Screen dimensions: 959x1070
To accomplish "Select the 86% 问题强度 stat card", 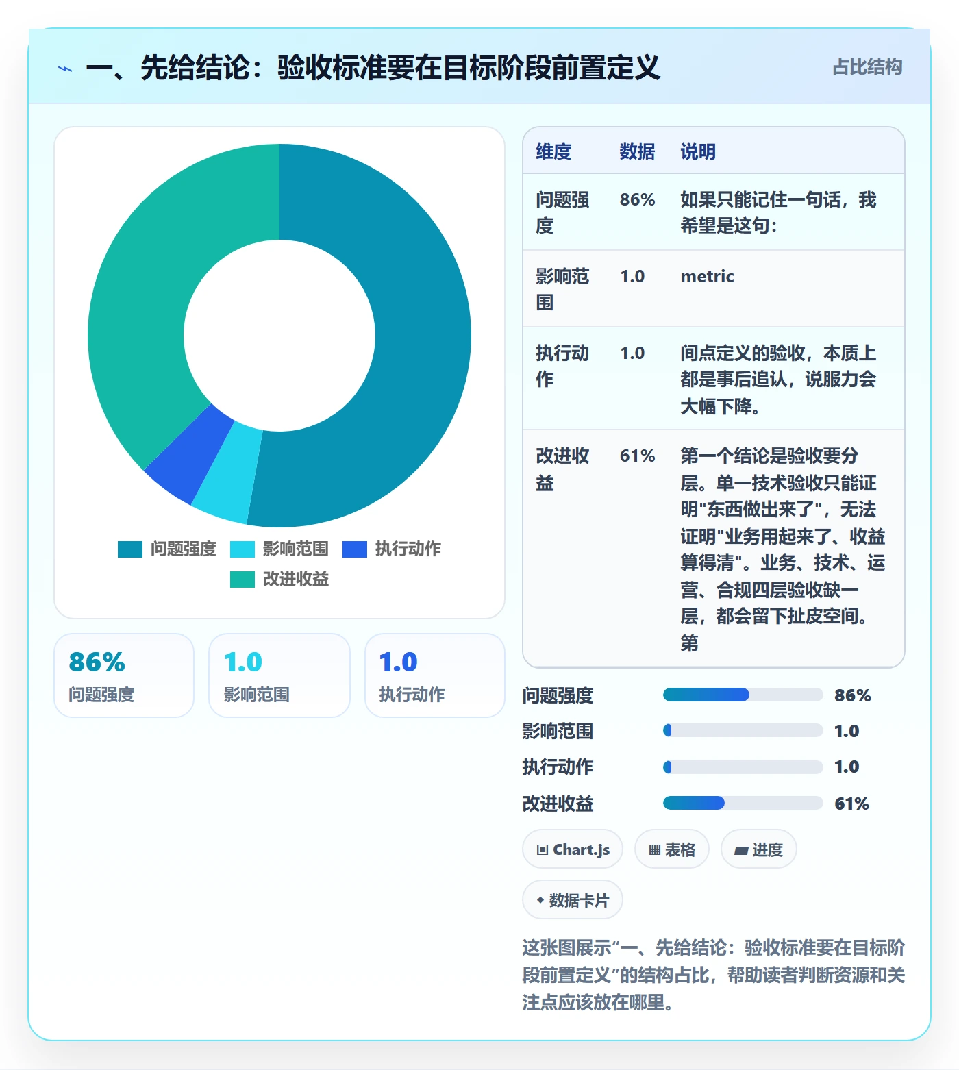I will coord(124,675).
